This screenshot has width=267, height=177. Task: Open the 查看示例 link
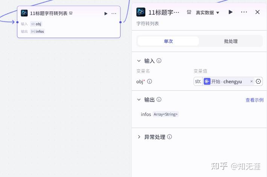[x=255, y=100]
